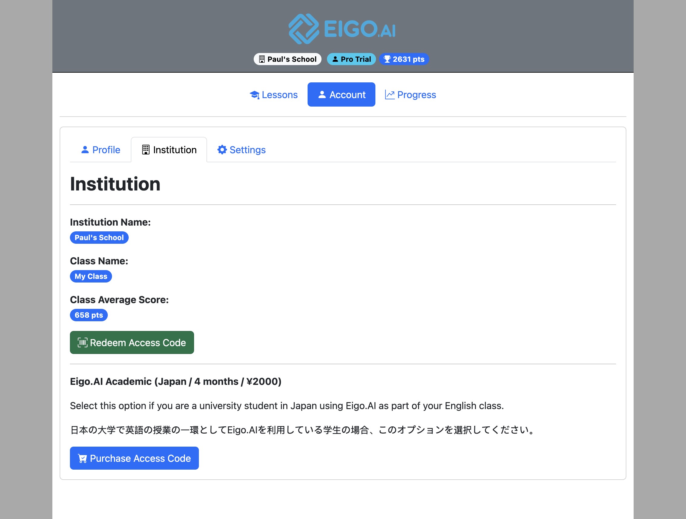Screen dimensions: 686x519
Task: Click the Paul's School institution name badge
Action: (x=99, y=238)
